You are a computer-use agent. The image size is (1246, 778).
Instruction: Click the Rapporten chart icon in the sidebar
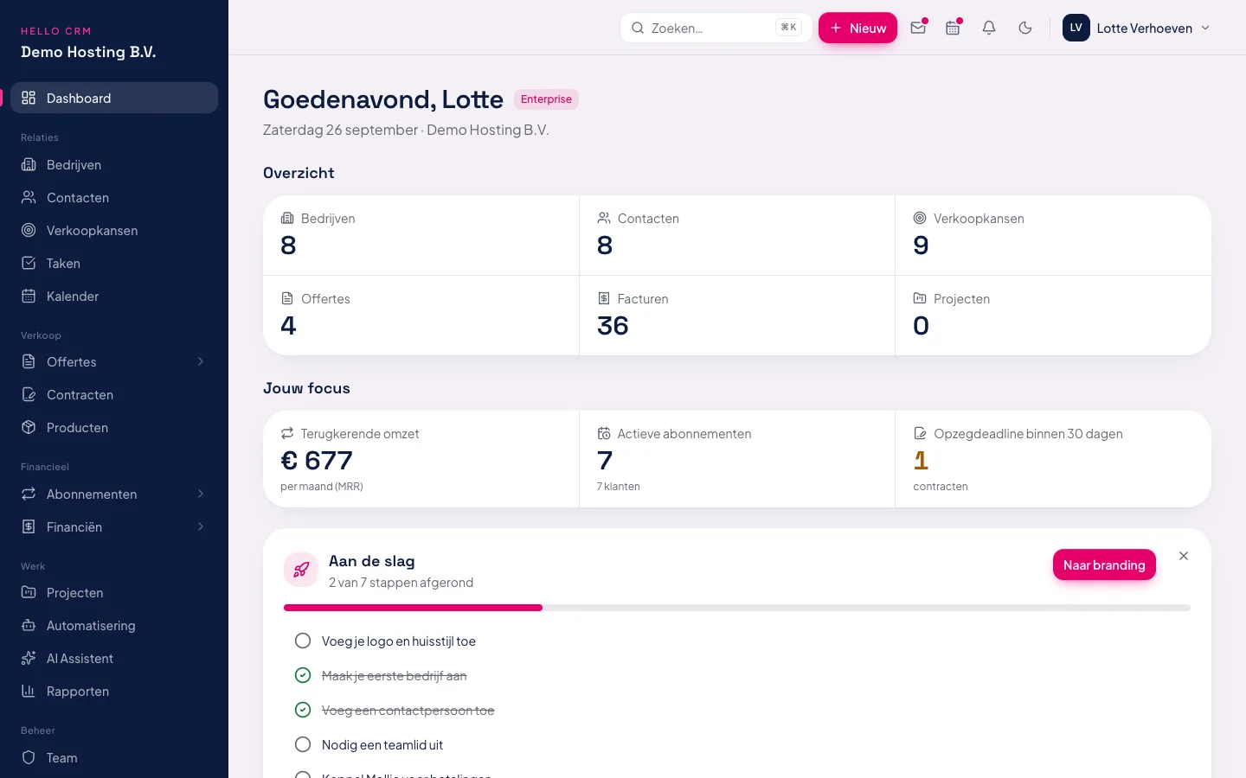tap(29, 691)
